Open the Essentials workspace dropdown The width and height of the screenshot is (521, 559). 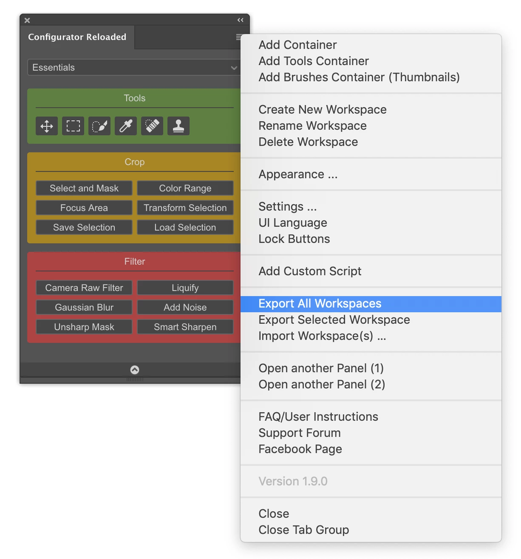(x=135, y=67)
